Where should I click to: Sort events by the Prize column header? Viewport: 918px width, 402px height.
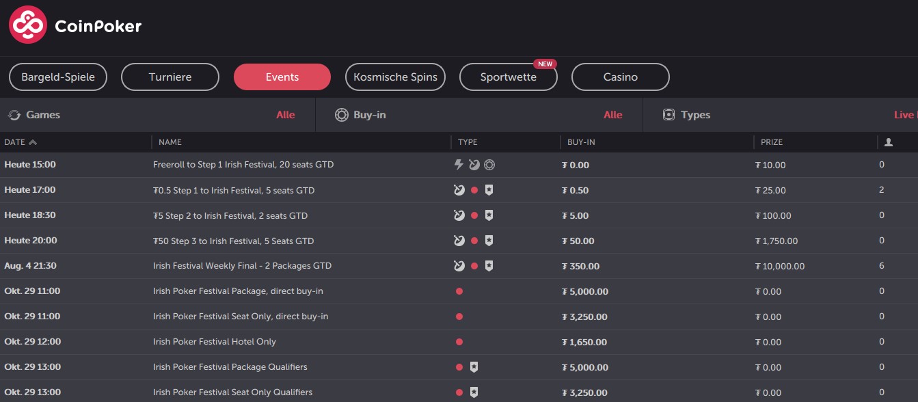pyautogui.click(x=772, y=142)
